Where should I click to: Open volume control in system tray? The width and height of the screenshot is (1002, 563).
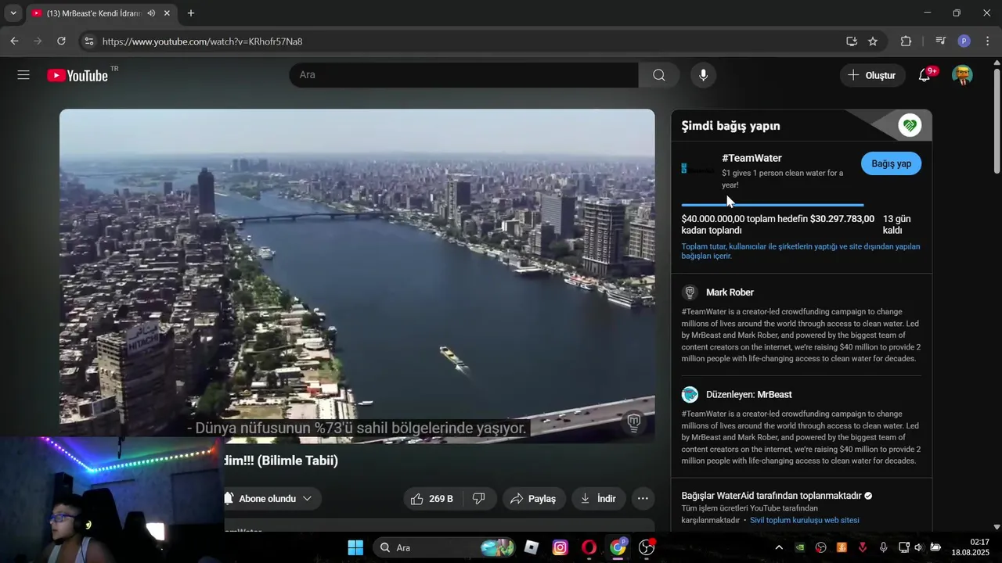(919, 547)
